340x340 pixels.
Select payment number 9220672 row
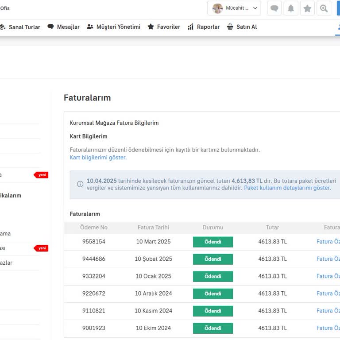(94, 294)
